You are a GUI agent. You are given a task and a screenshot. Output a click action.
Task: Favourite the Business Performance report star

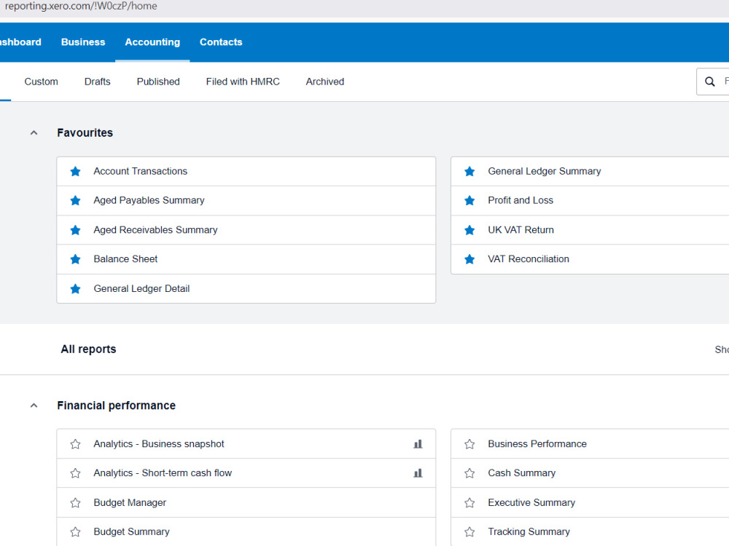point(469,444)
